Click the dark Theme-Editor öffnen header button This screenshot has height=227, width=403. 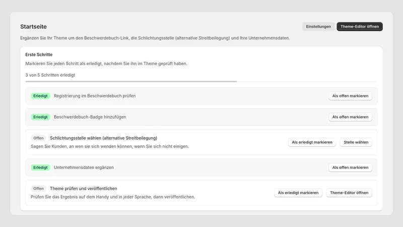tap(360, 27)
